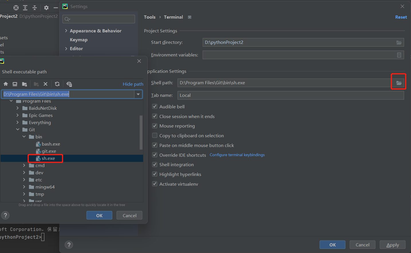Click the Delete (X) icon in file chooser
Screen dimensions: 411x253
pos(46,84)
